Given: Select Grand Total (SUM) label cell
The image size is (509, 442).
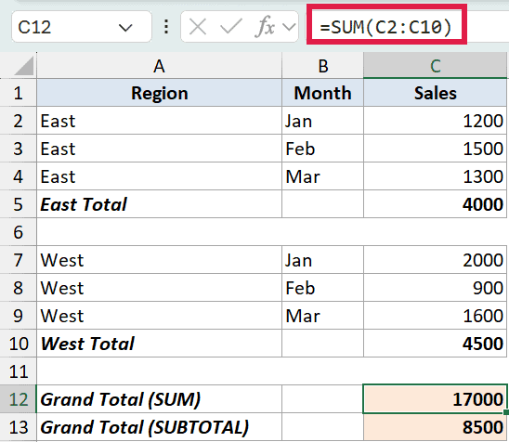Looking at the screenshot, I should click(x=160, y=399).
